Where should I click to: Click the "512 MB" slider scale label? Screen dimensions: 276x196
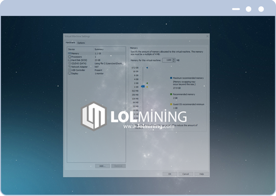coord(135,91)
